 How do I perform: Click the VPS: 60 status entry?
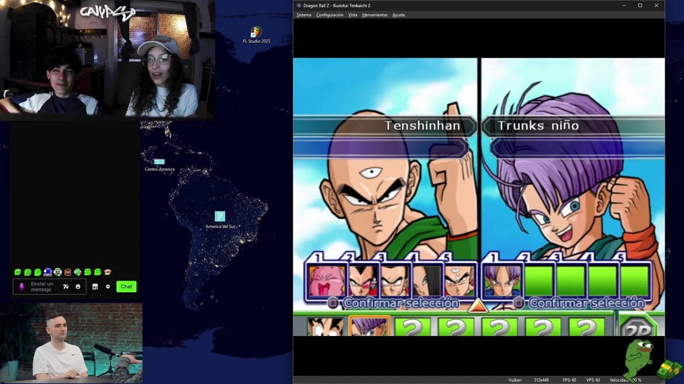pyautogui.click(x=593, y=380)
